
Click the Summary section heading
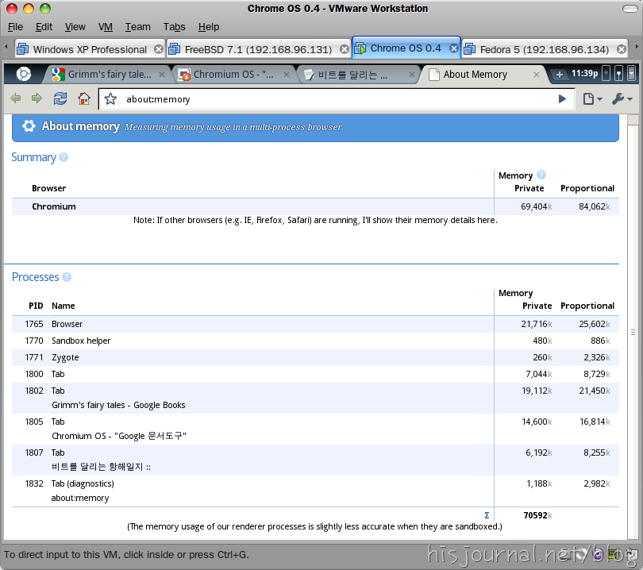[x=33, y=157]
